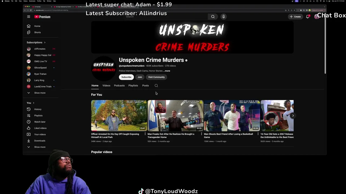The width and height of the screenshot is (346, 194).
Task: Click the Home icon in the sidebar
Action: point(29,26)
